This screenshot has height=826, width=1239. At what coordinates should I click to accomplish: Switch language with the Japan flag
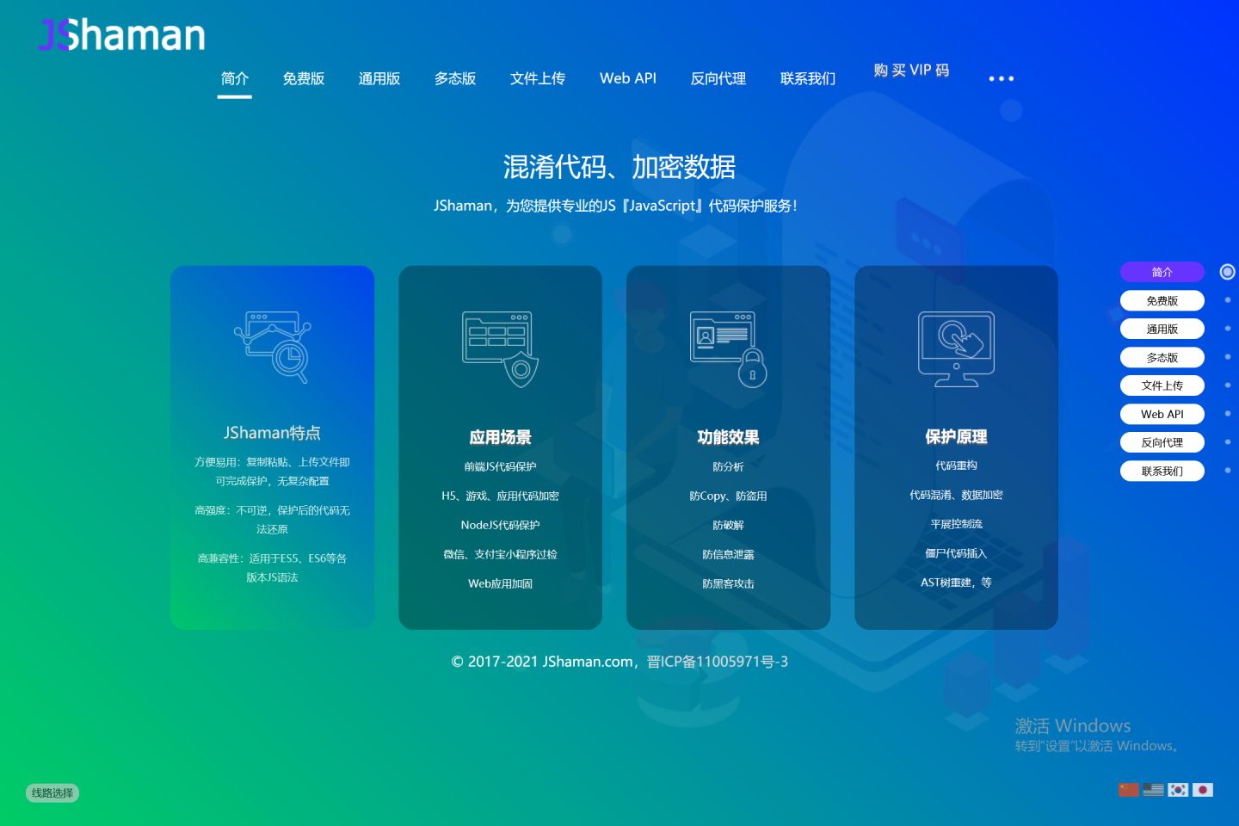(x=1203, y=790)
